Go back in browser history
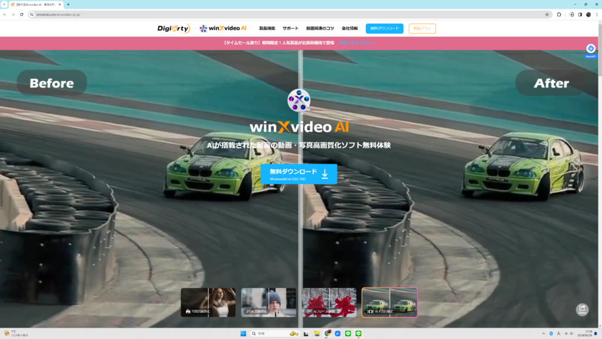Viewport: 602px width, 339px height. coord(5,15)
